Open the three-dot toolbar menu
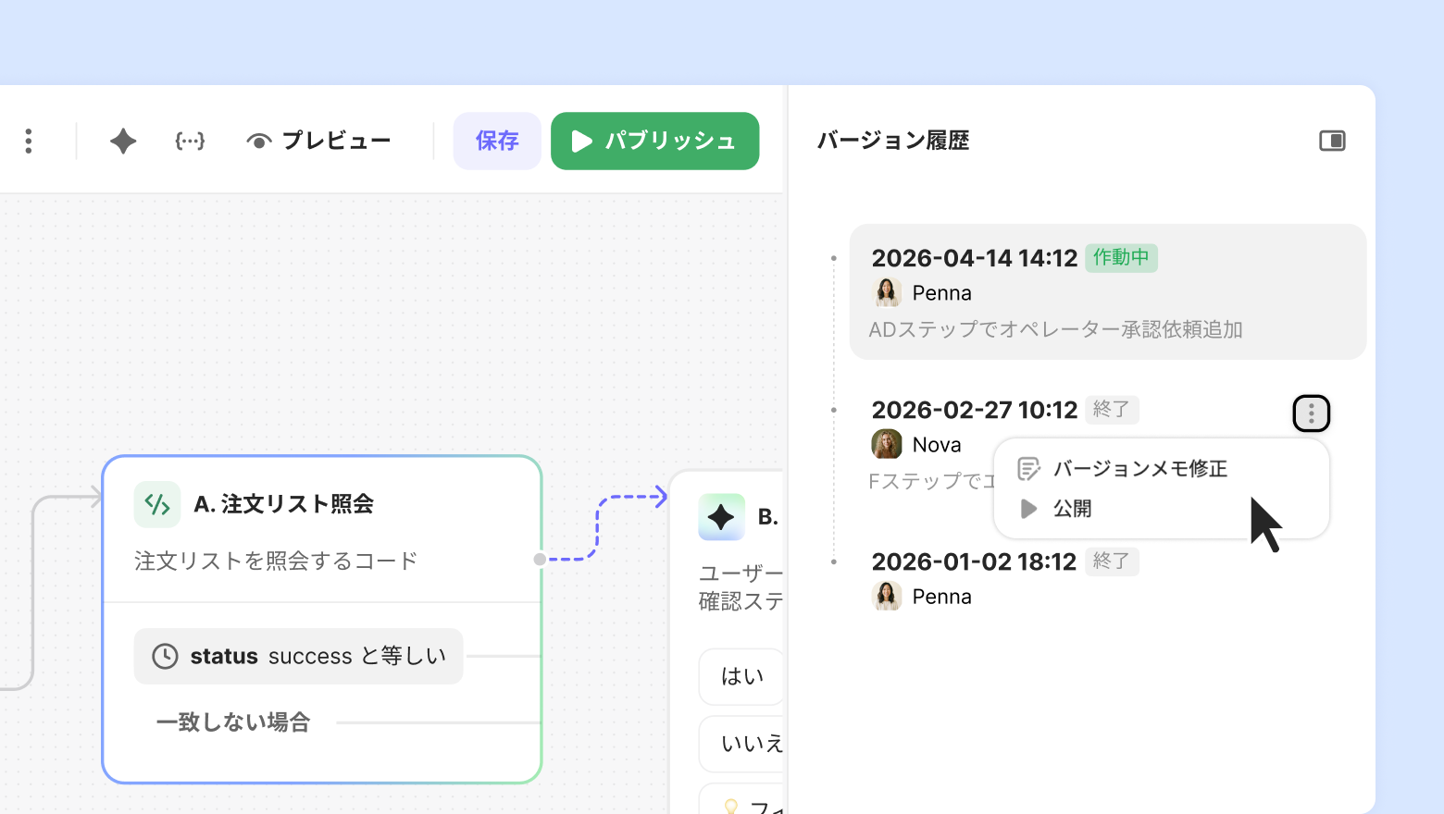The image size is (1444, 814). coord(29,141)
